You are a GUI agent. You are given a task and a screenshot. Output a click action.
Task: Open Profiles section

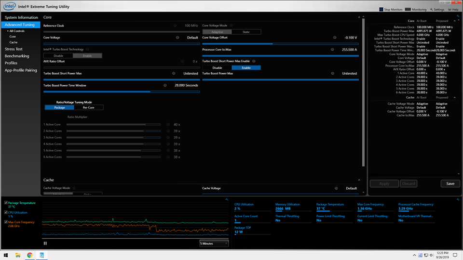[11, 63]
